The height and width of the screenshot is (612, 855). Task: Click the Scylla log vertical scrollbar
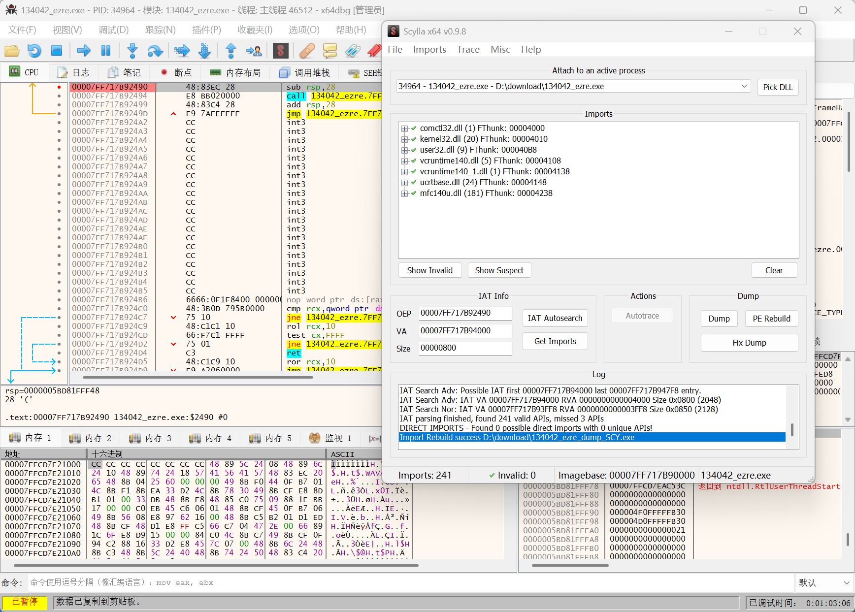[x=791, y=429]
